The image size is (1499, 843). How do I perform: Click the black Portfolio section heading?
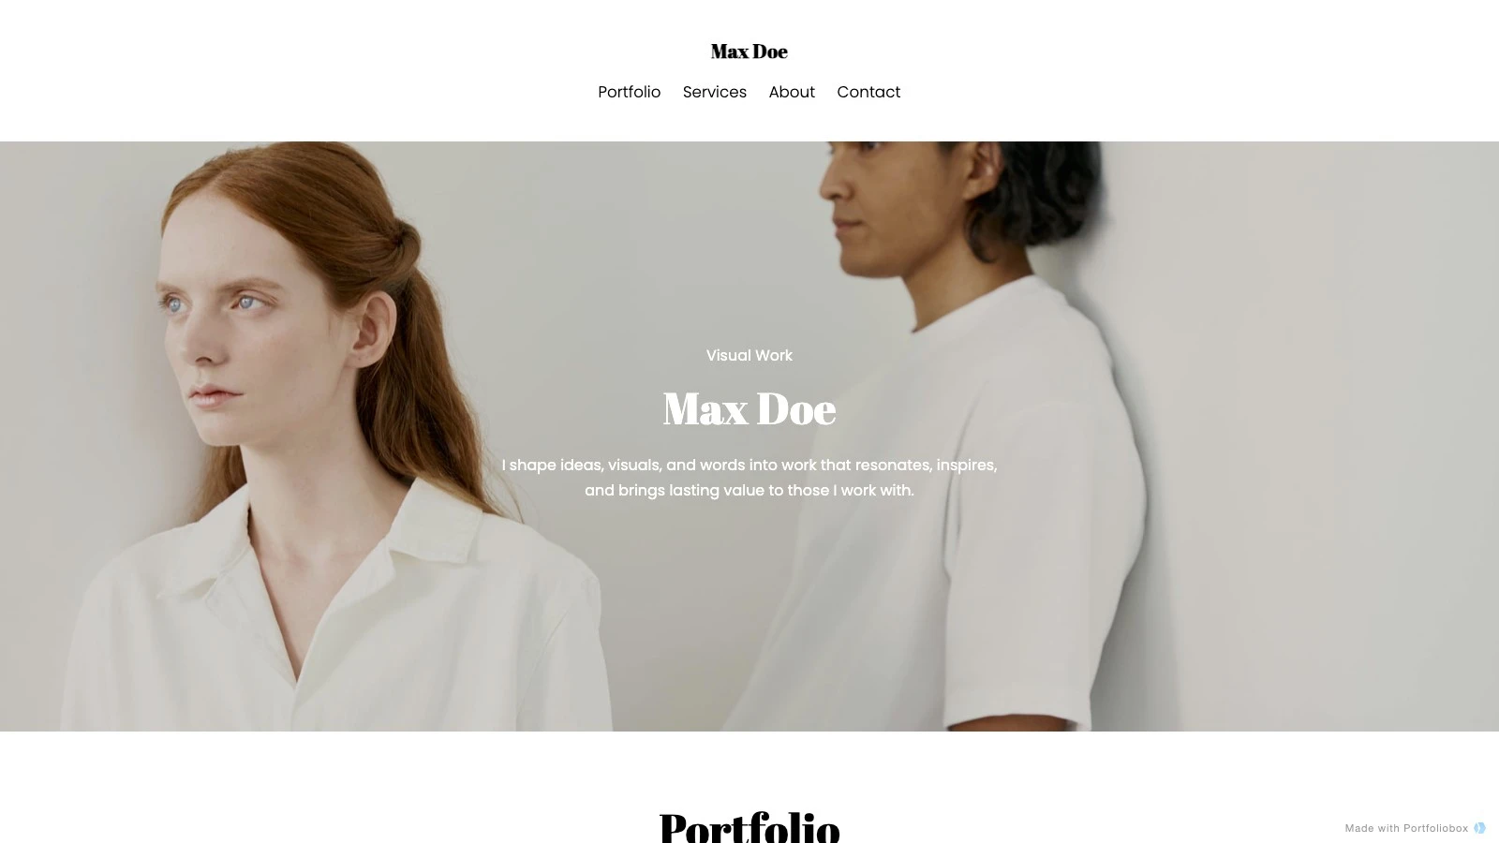(x=749, y=826)
